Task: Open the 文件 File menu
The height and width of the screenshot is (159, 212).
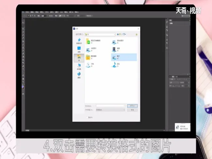Action: 27,12
